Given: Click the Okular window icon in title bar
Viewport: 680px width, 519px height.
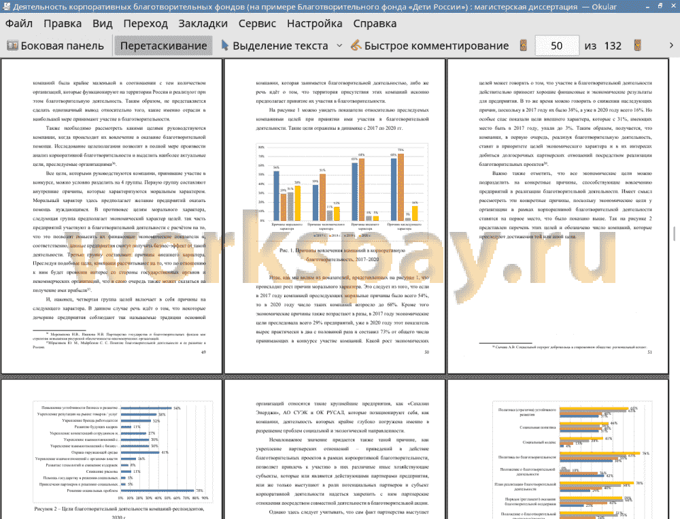Looking at the screenshot, I should tap(6, 6).
